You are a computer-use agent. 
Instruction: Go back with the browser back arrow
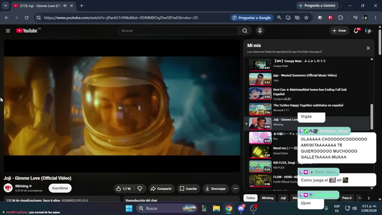[x=7, y=18]
